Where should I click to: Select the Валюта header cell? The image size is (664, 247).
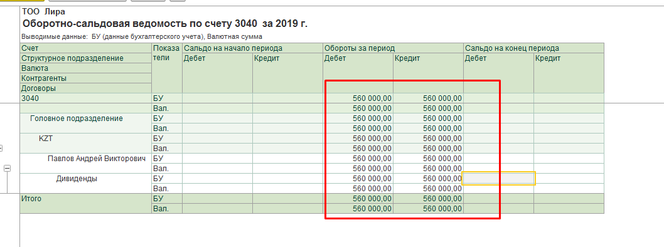(x=86, y=68)
